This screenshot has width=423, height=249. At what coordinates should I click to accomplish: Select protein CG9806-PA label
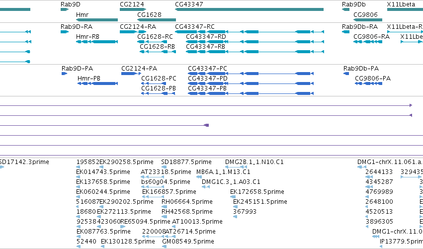tap(373, 78)
